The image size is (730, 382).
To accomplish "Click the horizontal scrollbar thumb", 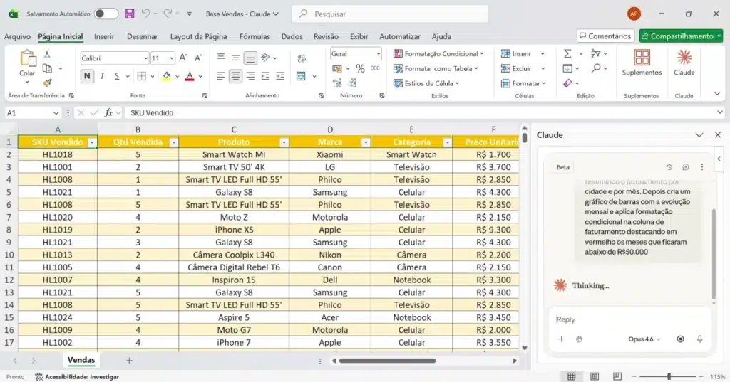I will tap(387, 361).
